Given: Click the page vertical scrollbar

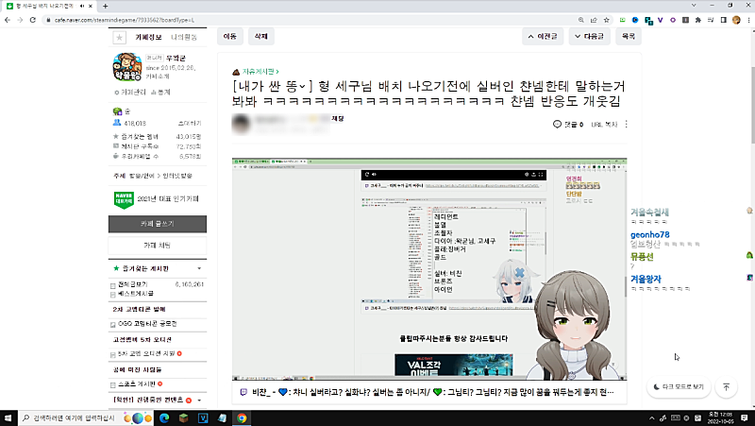Looking at the screenshot, I should (751, 105).
